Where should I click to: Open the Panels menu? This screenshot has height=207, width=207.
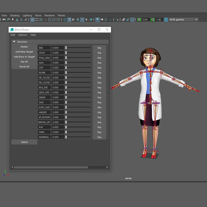click(61, 16)
